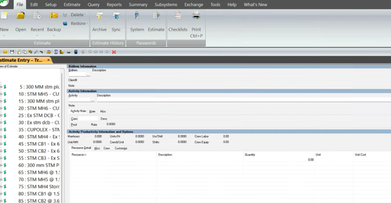
Task: Click the red X icon in toolbar
Action: [114, 52]
